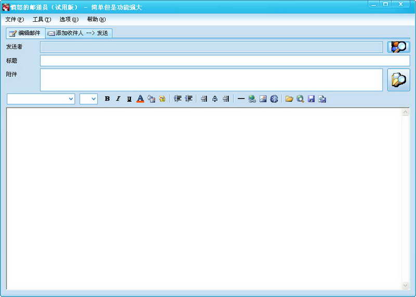This screenshot has height=297, width=416.
Task: Click inside the email body editor
Action: point(204,198)
